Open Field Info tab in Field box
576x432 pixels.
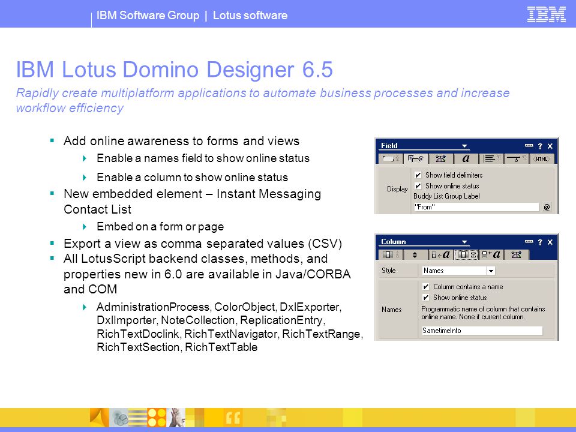click(x=390, y=158)
